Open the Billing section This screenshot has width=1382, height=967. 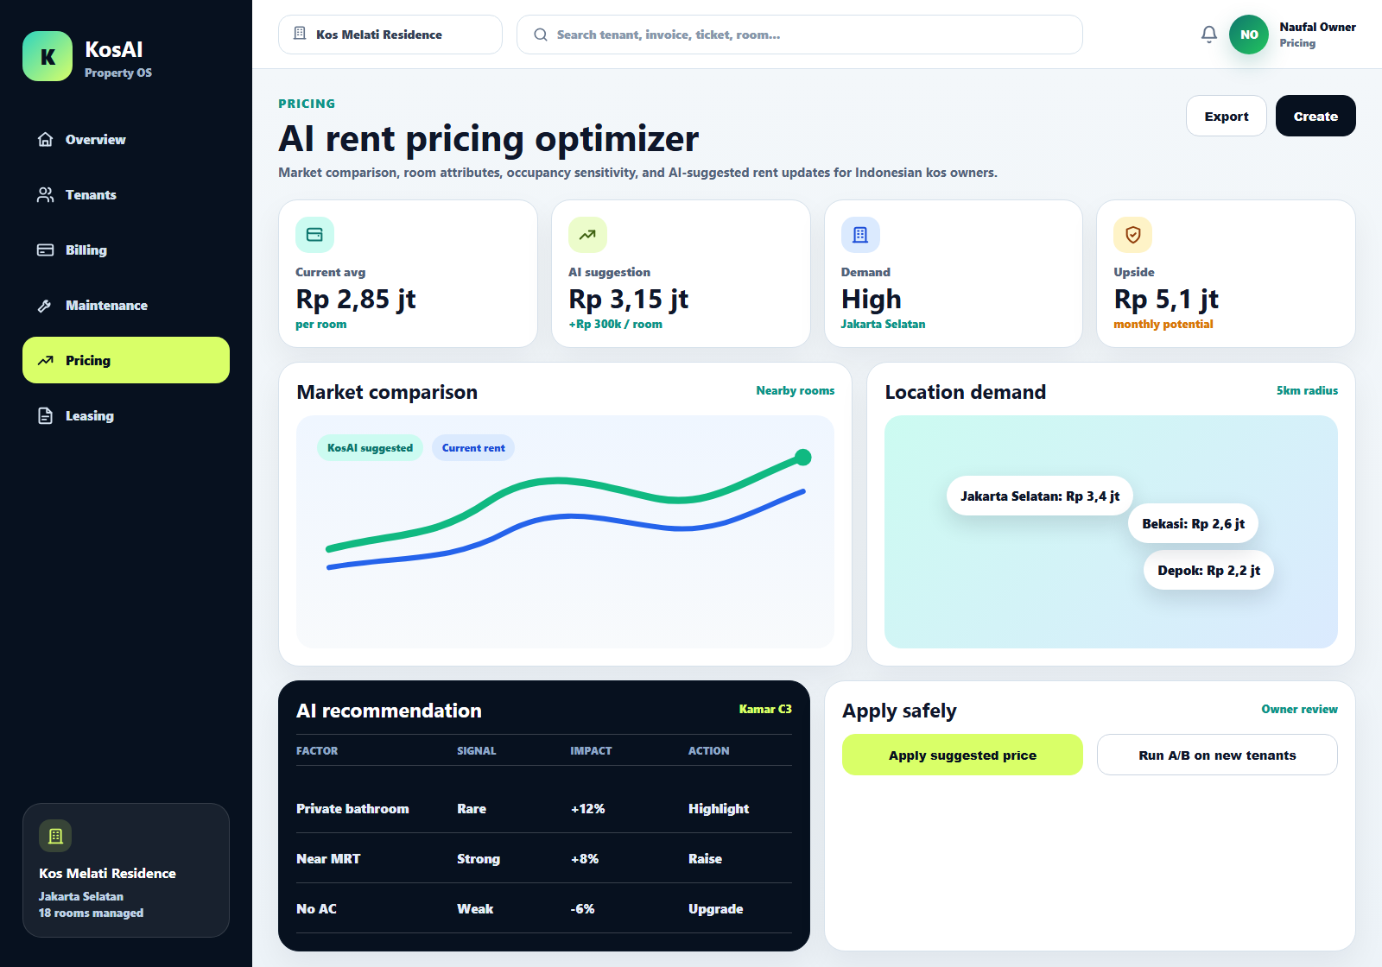coord(126,250)
